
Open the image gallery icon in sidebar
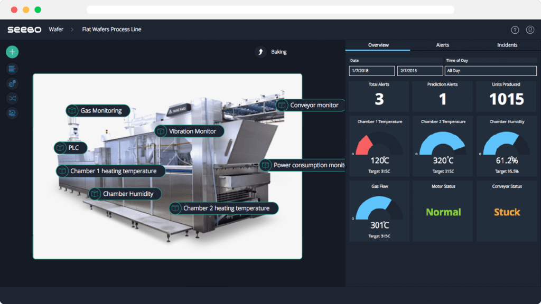(x=12, y=113)
